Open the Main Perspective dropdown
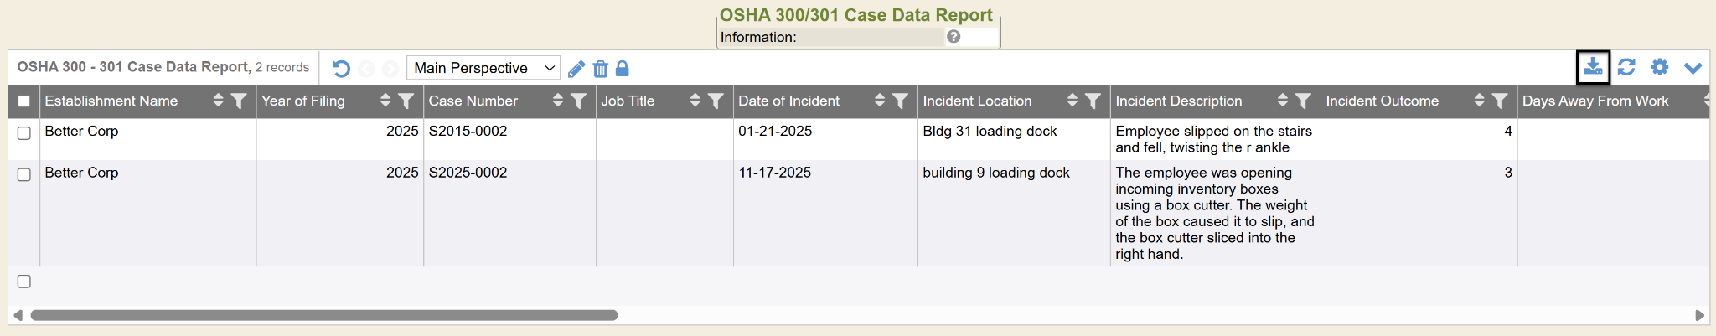The image size is (1716, 336). coord(483,68)
